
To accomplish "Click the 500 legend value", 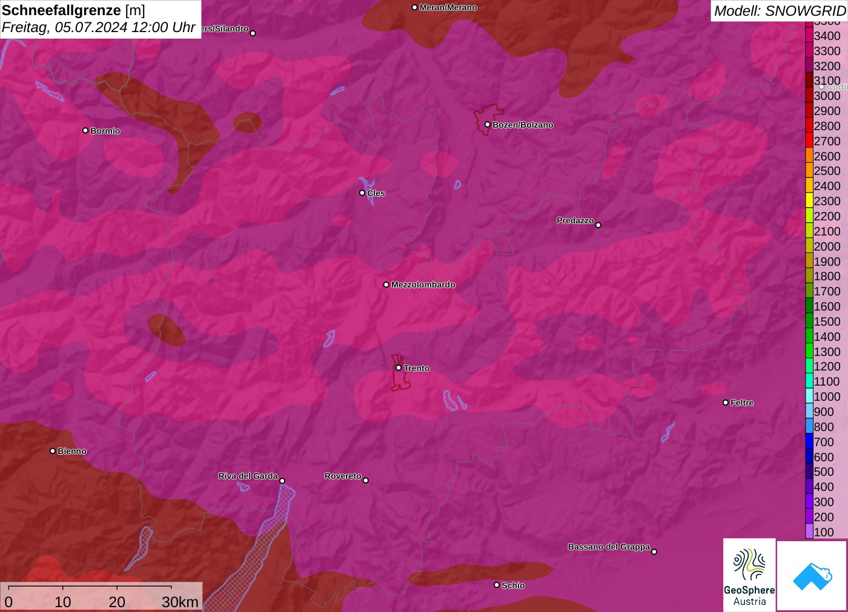I will [x=824, y=472].
